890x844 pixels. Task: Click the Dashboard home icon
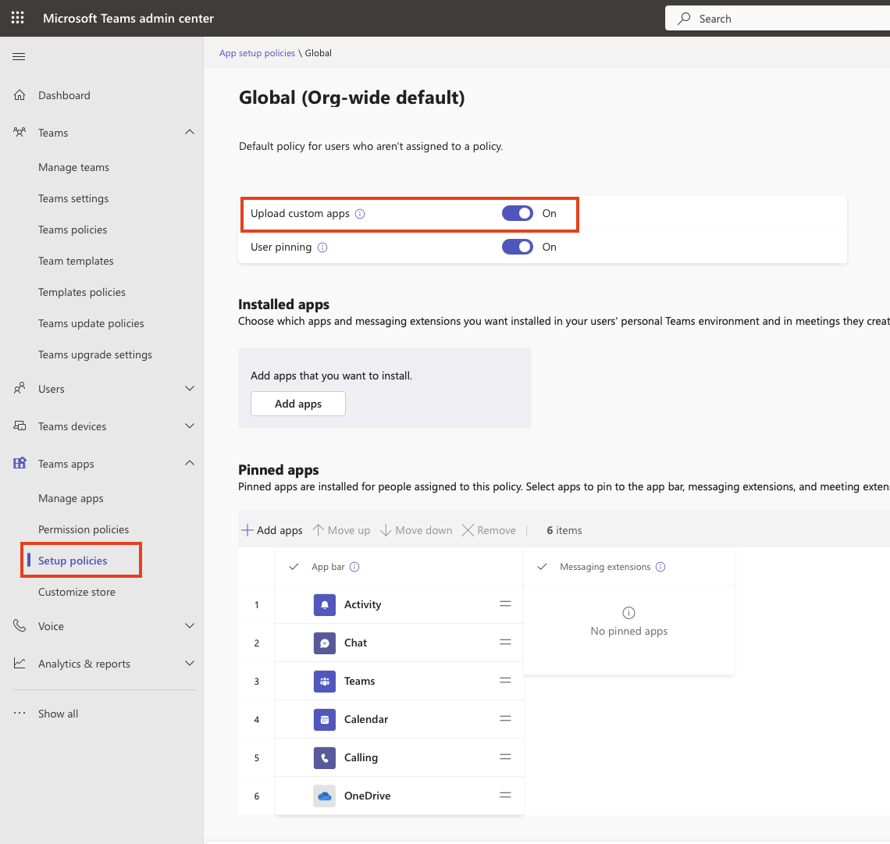(x=20, y=94)
